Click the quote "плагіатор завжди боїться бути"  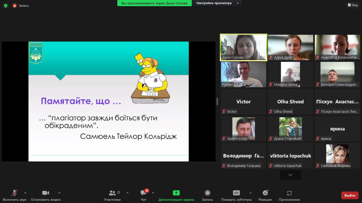pyautogui.click(x=103, y=118)
